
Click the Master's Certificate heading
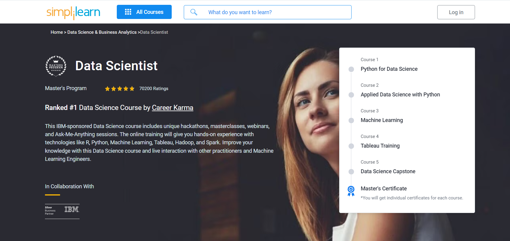tap(384, 189)
